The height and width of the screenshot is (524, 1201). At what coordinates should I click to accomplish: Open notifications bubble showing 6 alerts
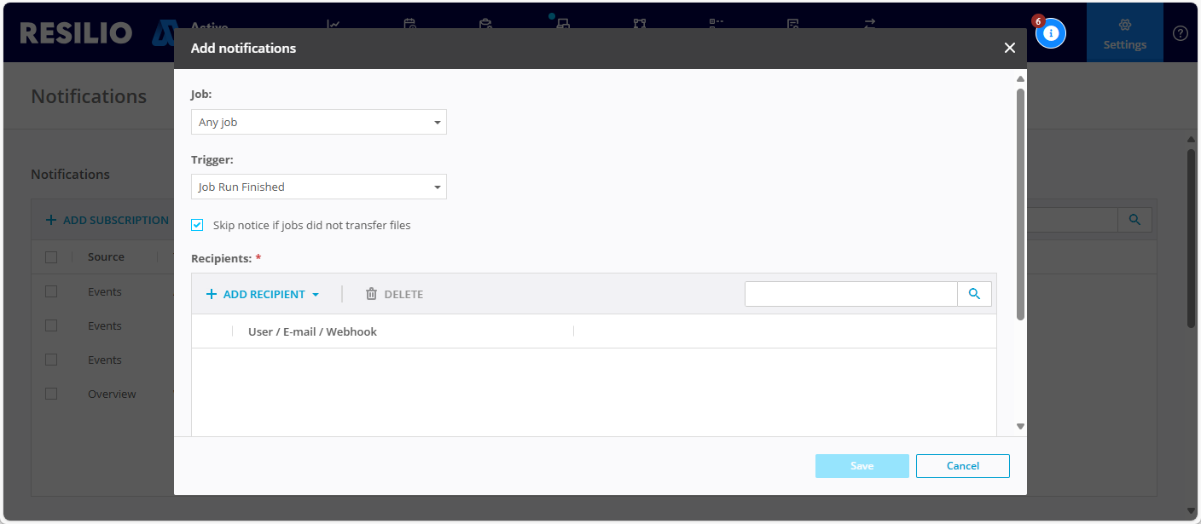click(x=1051, y=32)
